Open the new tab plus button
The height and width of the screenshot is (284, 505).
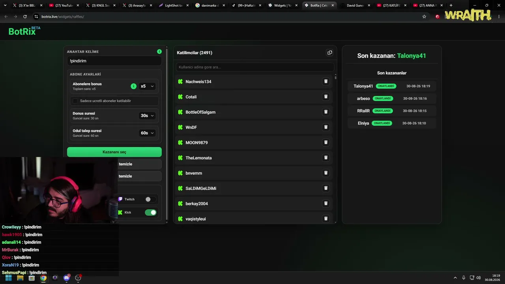tap(451, 6)
